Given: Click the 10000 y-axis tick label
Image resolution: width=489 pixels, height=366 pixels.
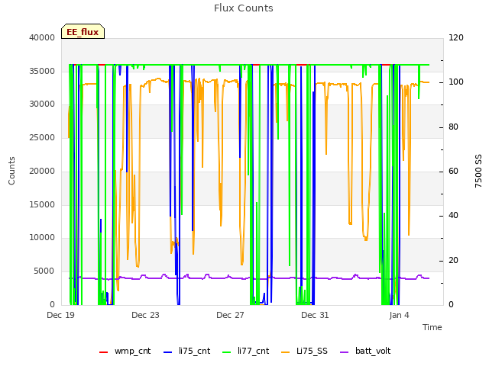Looking at the screenshot, I should coord(42,238).
